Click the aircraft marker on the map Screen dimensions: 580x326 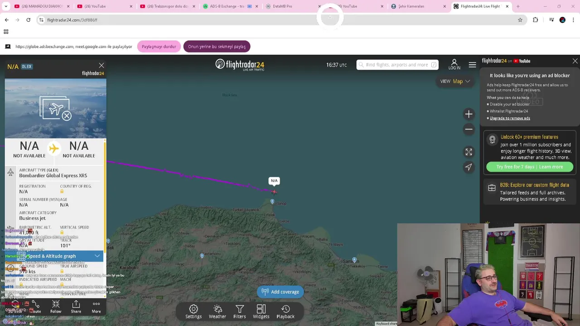(274, 192)
